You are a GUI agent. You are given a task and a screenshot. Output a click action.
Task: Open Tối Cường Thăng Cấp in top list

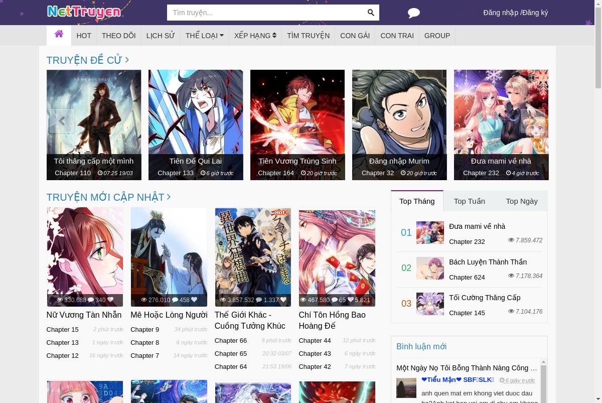point(485,298)
